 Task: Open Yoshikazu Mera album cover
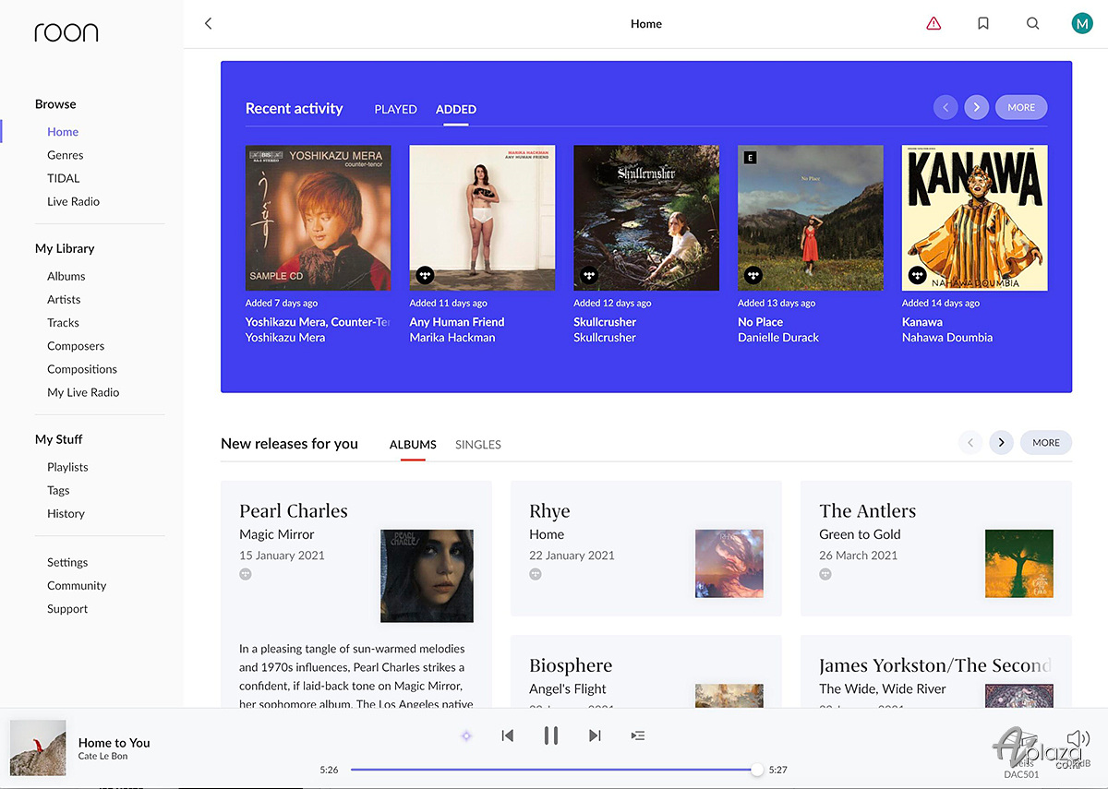pos(318,218)
